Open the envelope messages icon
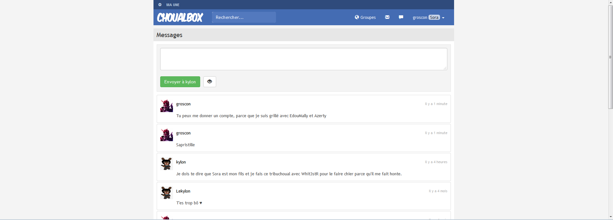Screen dimensions: 613x220 coord(387,17)
